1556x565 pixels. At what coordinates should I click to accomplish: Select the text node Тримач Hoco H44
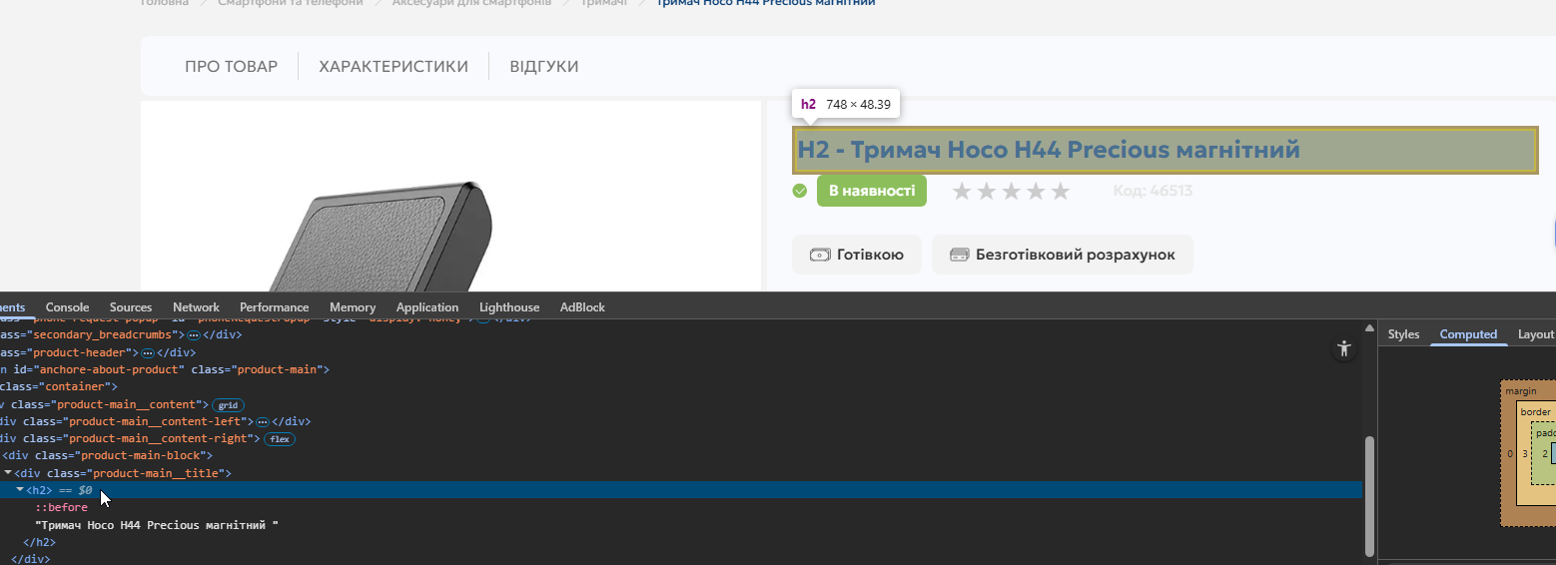(157, 524)
